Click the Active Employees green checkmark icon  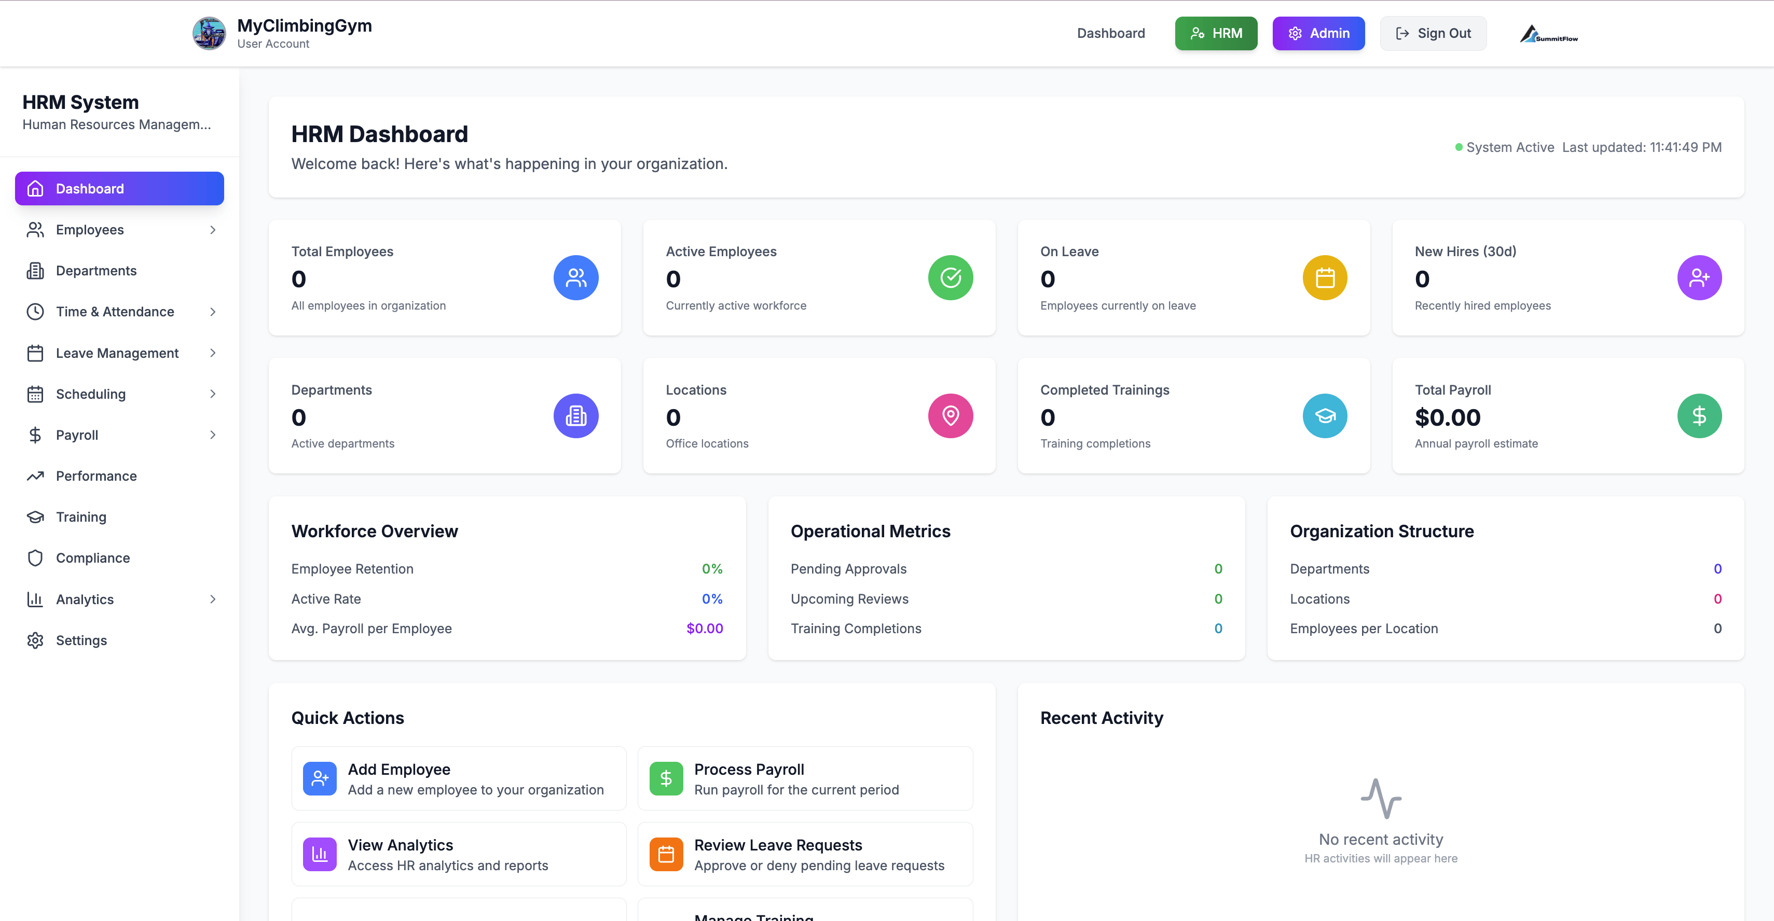951,277
